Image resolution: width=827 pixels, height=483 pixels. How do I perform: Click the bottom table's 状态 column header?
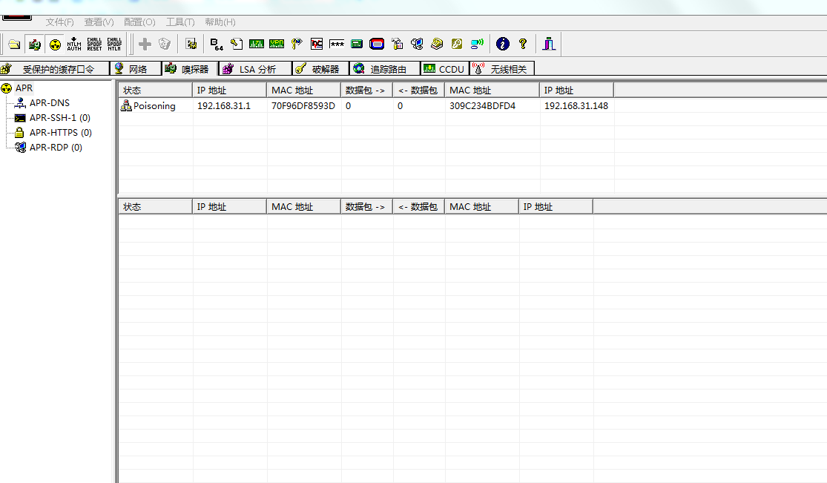click(x=155, y=207)
